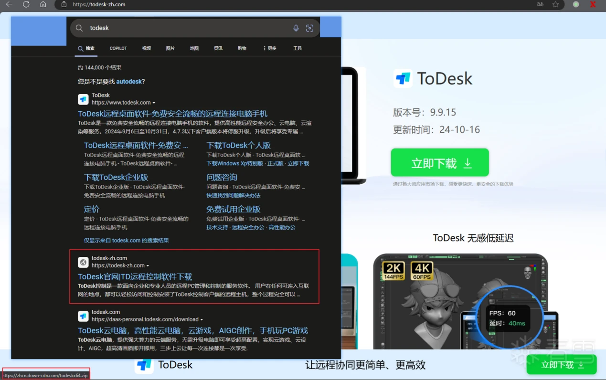This screenshot has height=380, width=606.
Task: Open sublink 免费试用企业版
Action: click(x=233, y=209)
